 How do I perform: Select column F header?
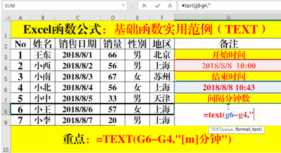click(162, 17)
